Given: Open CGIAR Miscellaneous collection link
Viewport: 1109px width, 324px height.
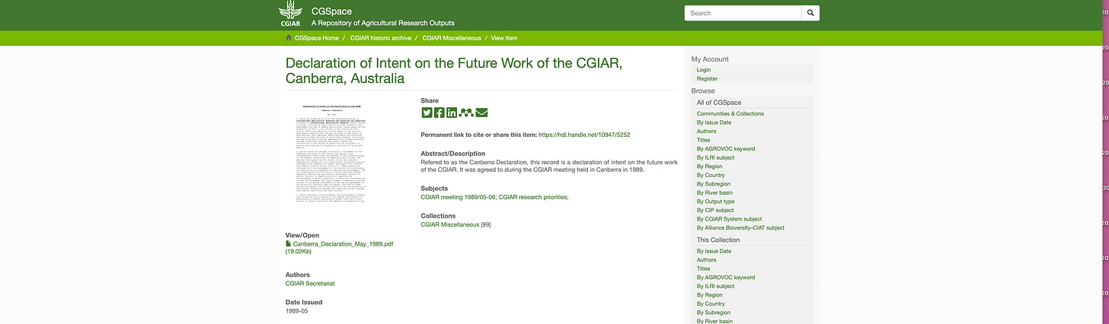Looking at the screenshot, I should pos(450,224).
